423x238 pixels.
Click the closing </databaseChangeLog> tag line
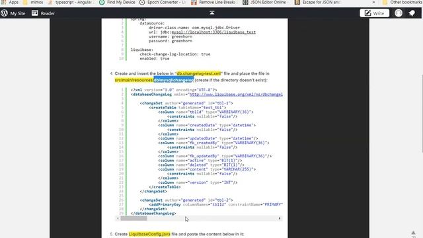pos(153,214)
